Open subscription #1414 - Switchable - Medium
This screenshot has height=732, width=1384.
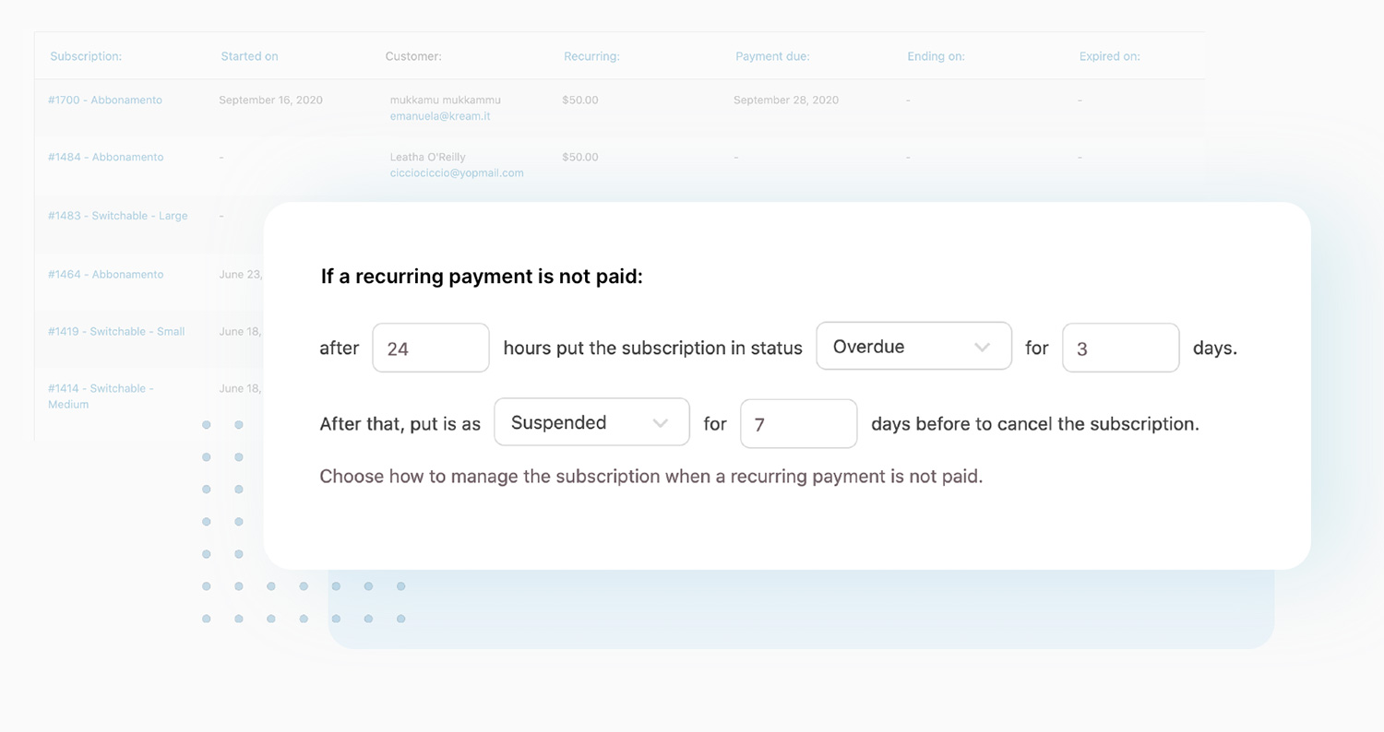pos(100,396)
